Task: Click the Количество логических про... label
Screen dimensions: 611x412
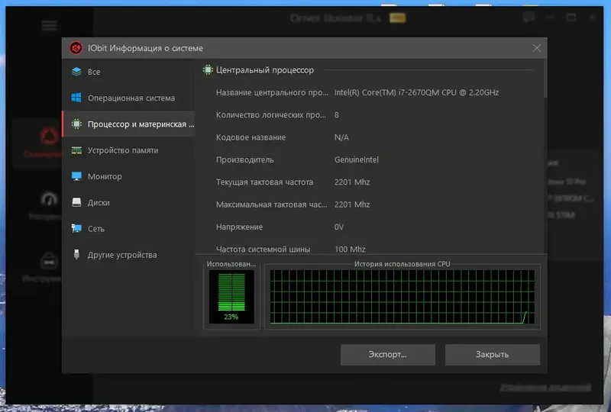Action: click(271, 115)
